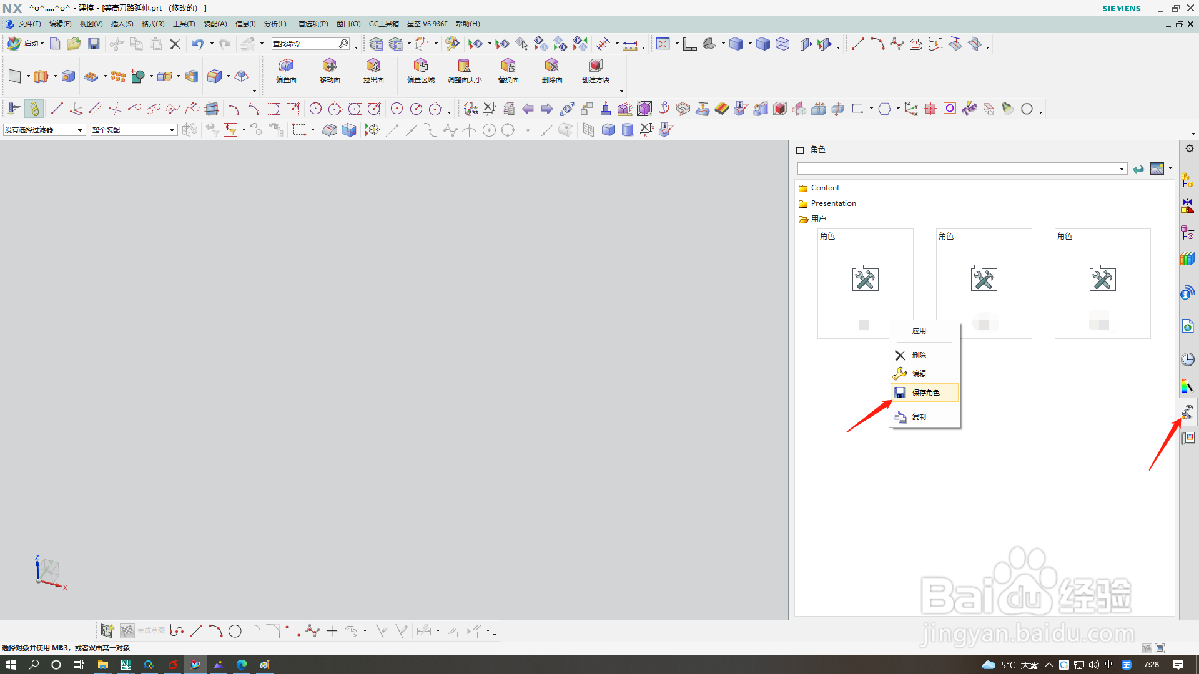
Task: Click the 查找命令 search field
Action: 305,44
